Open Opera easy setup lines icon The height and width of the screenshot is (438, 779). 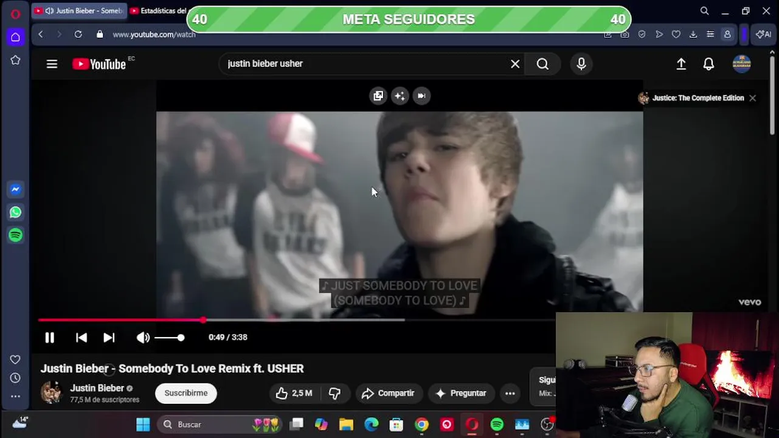(710, 35)
